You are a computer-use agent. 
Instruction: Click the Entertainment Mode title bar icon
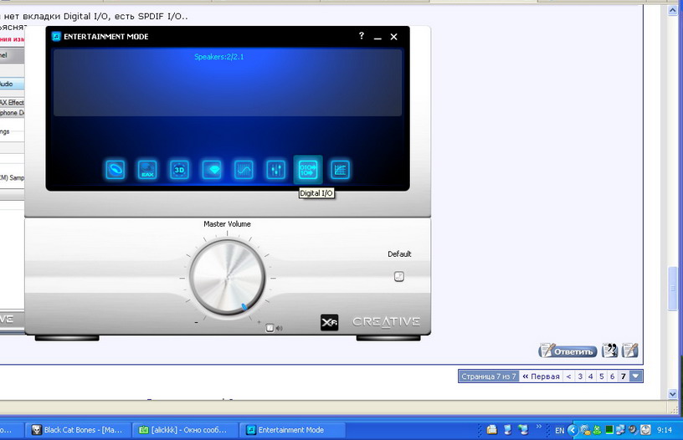pos(56,37)
